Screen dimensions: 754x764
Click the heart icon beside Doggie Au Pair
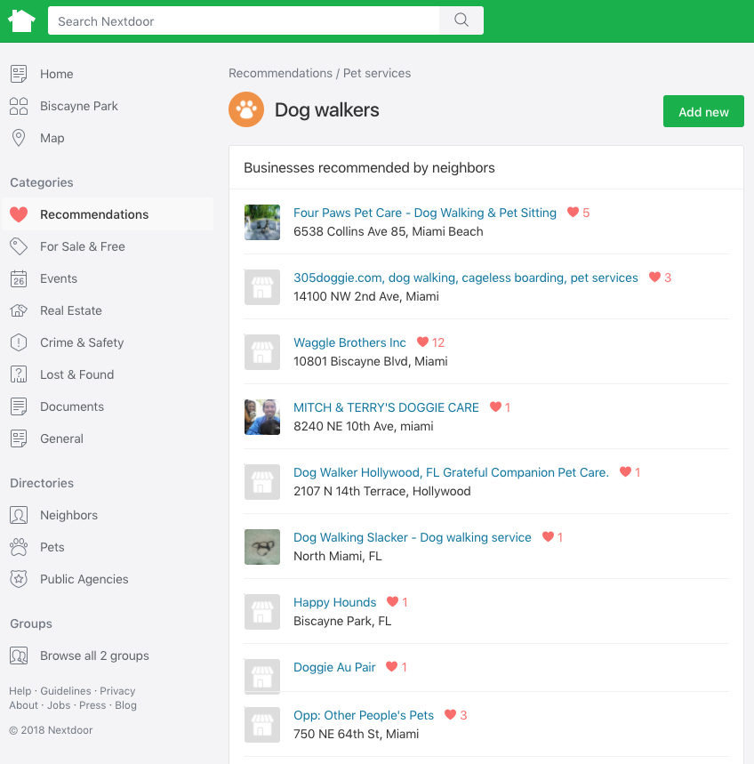tap(391, 666)
